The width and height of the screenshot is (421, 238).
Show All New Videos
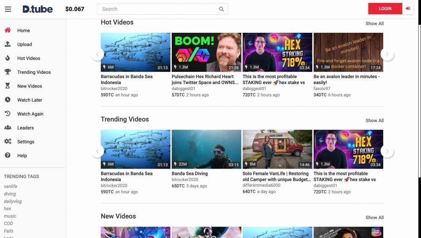coord(375,218)
